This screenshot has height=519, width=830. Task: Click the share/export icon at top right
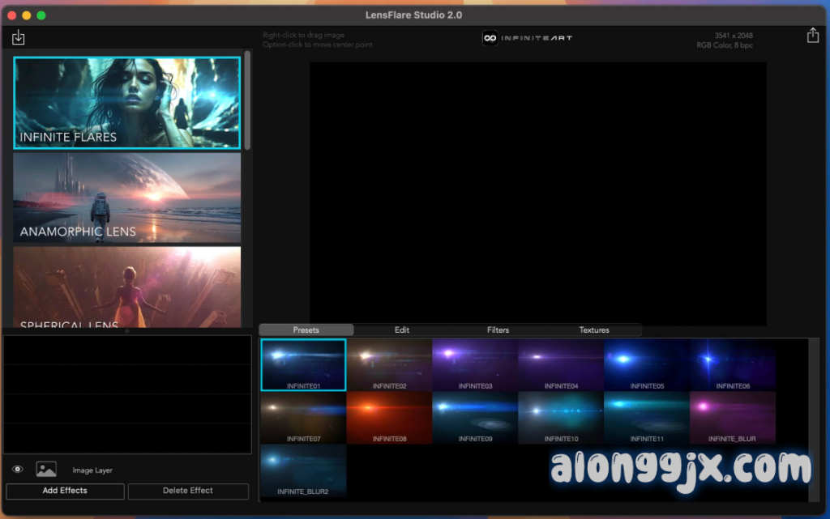pos(812,36)
